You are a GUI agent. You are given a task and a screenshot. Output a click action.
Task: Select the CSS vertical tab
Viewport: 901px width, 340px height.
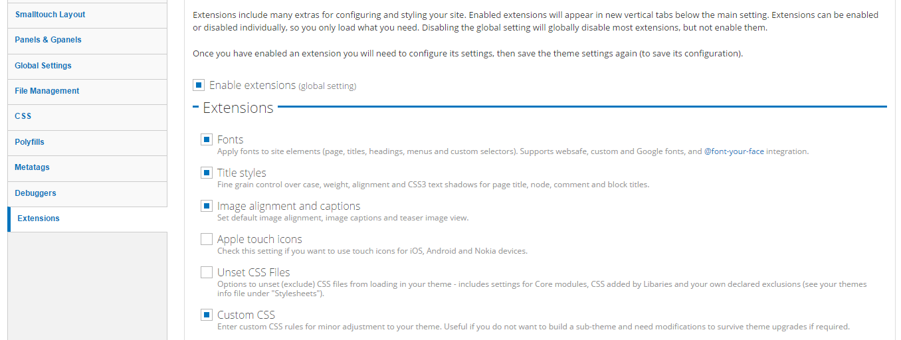[x=87, y=116]
